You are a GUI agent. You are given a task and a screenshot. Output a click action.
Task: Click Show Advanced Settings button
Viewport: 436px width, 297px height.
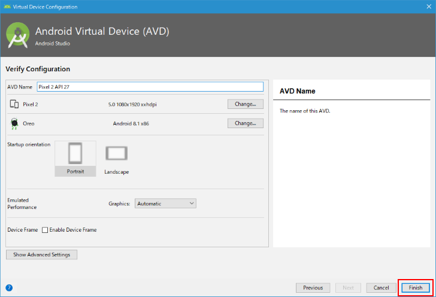tap(42, 254)
